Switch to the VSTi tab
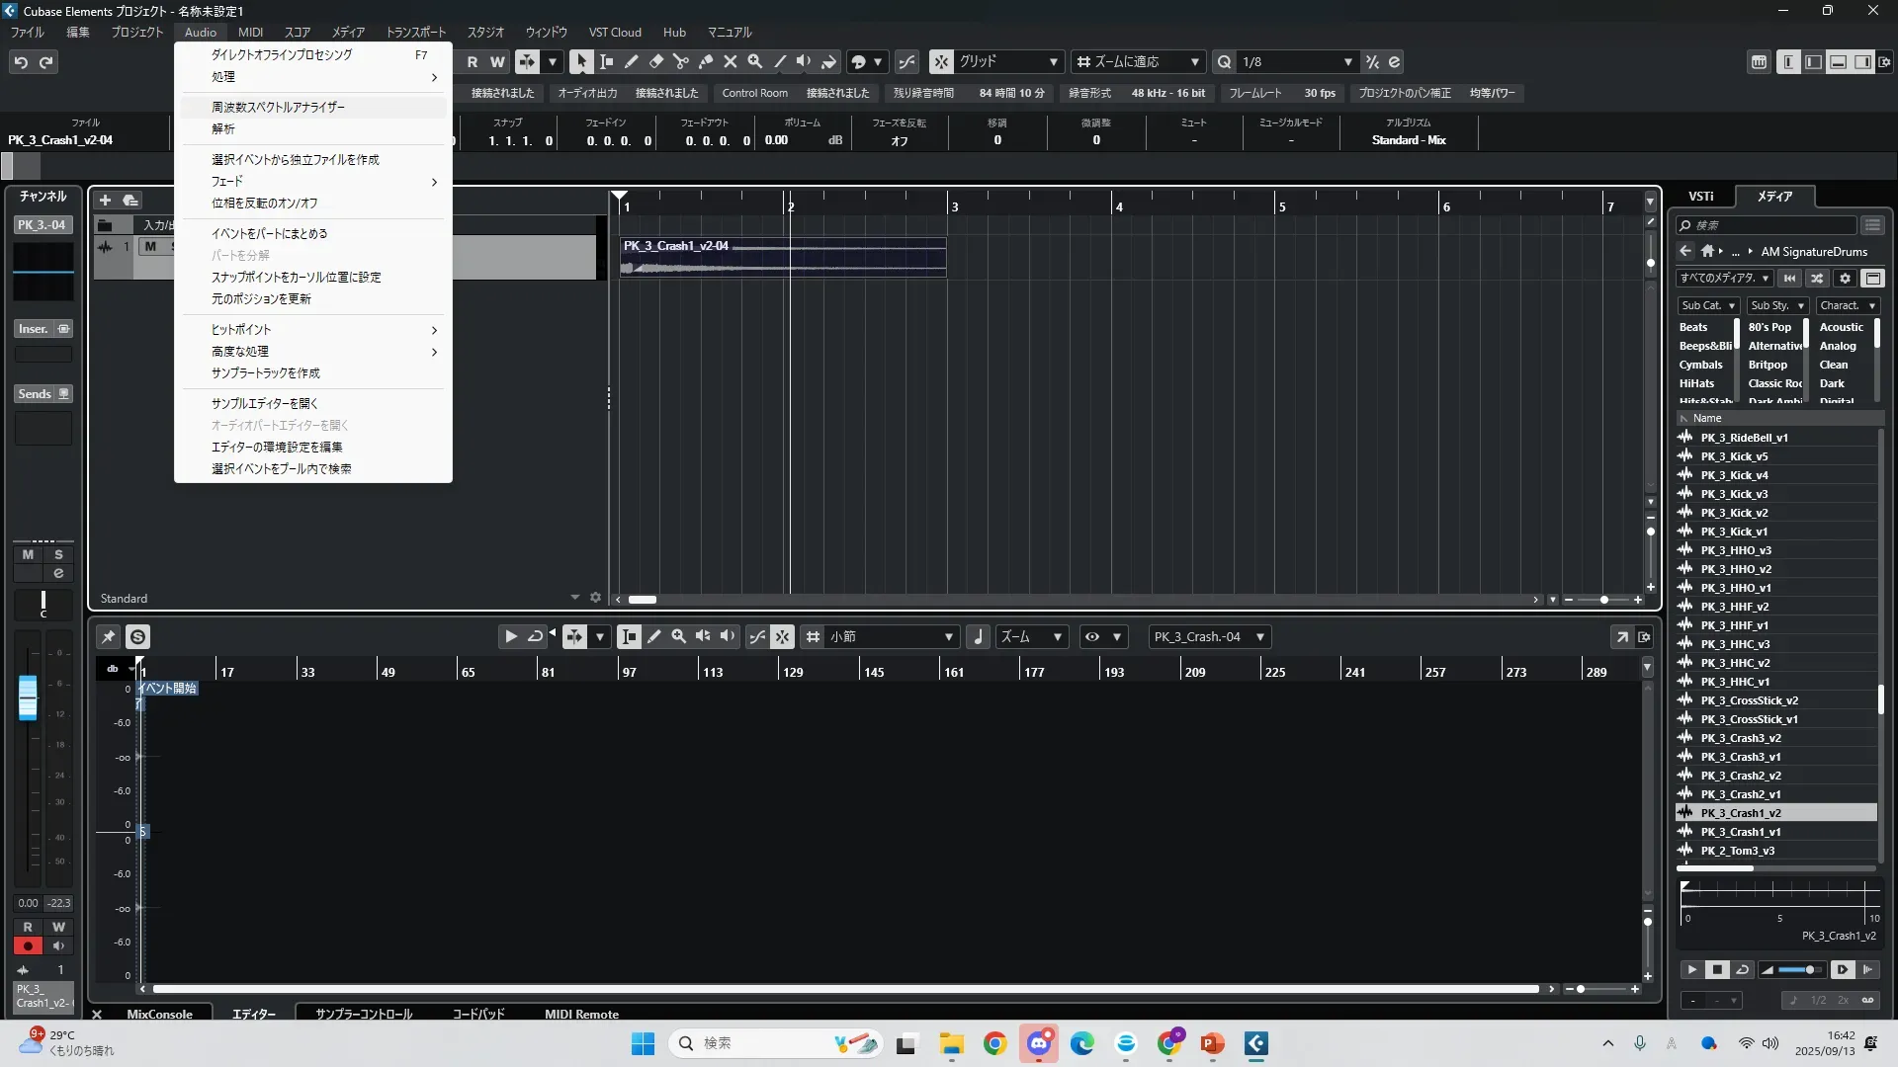 click(1700, 196)
